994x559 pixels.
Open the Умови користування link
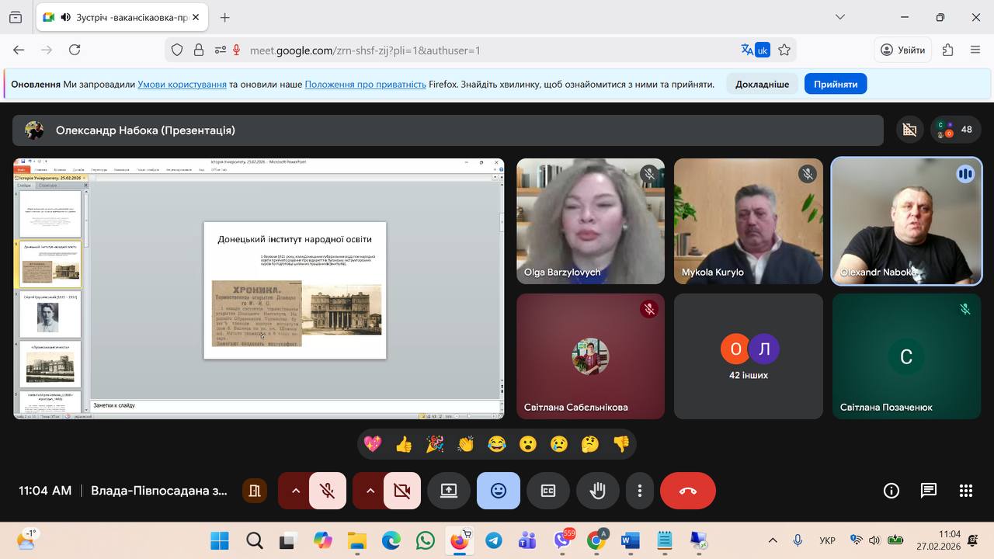[x=182, y=84]
